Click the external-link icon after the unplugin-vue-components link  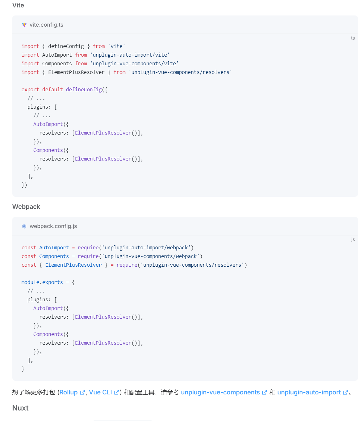(x=264, y=393)
